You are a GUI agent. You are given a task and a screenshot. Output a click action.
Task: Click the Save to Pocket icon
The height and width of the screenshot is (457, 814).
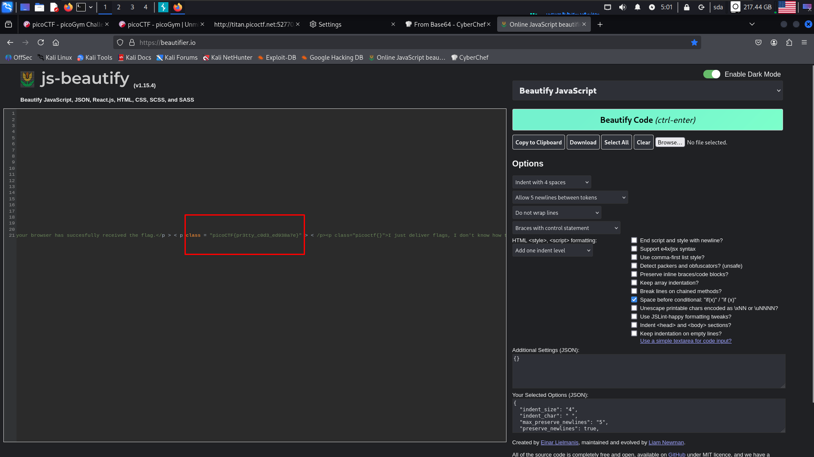click(758, 42)
